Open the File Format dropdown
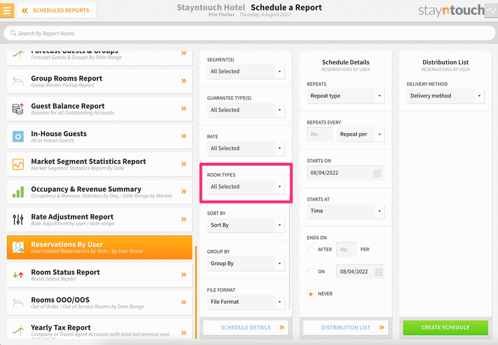498x345 pixels. [x=246, y=302]
